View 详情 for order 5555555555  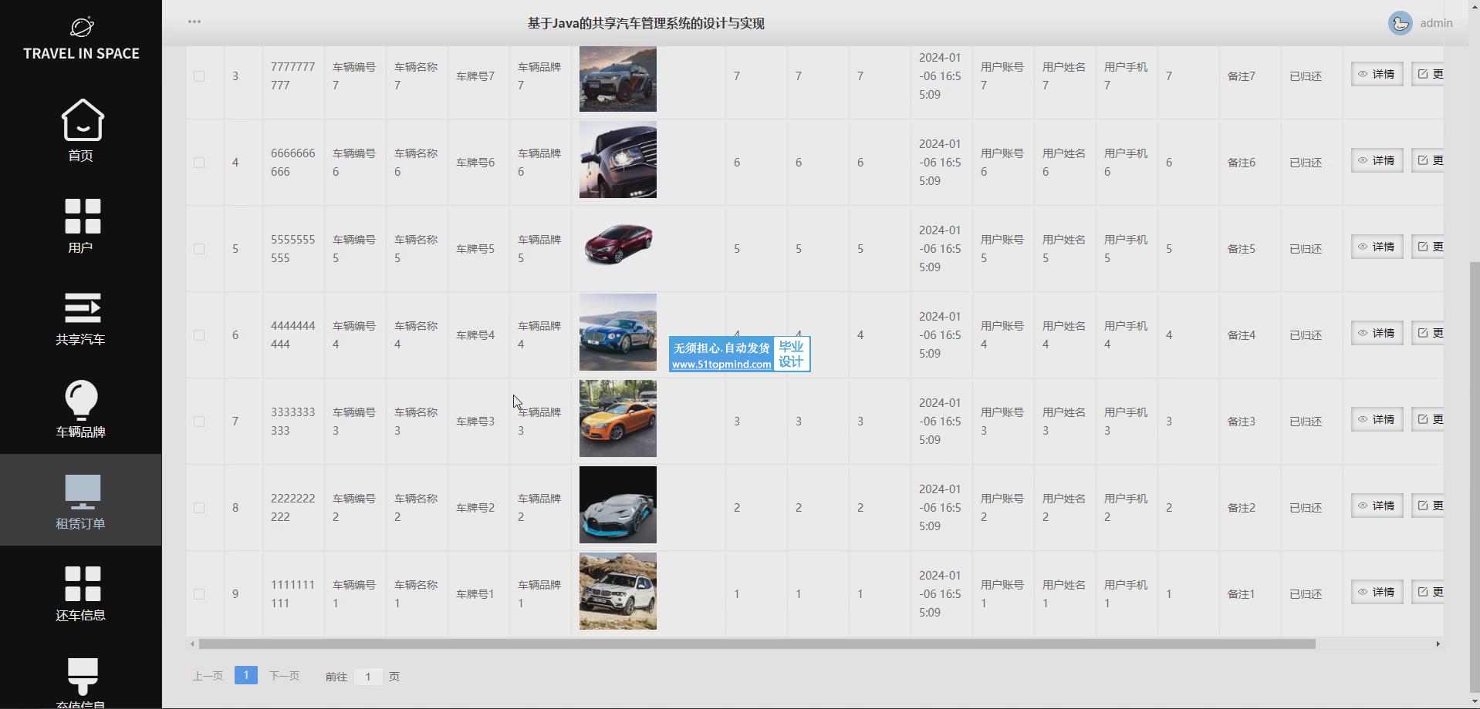point(1377,247)
